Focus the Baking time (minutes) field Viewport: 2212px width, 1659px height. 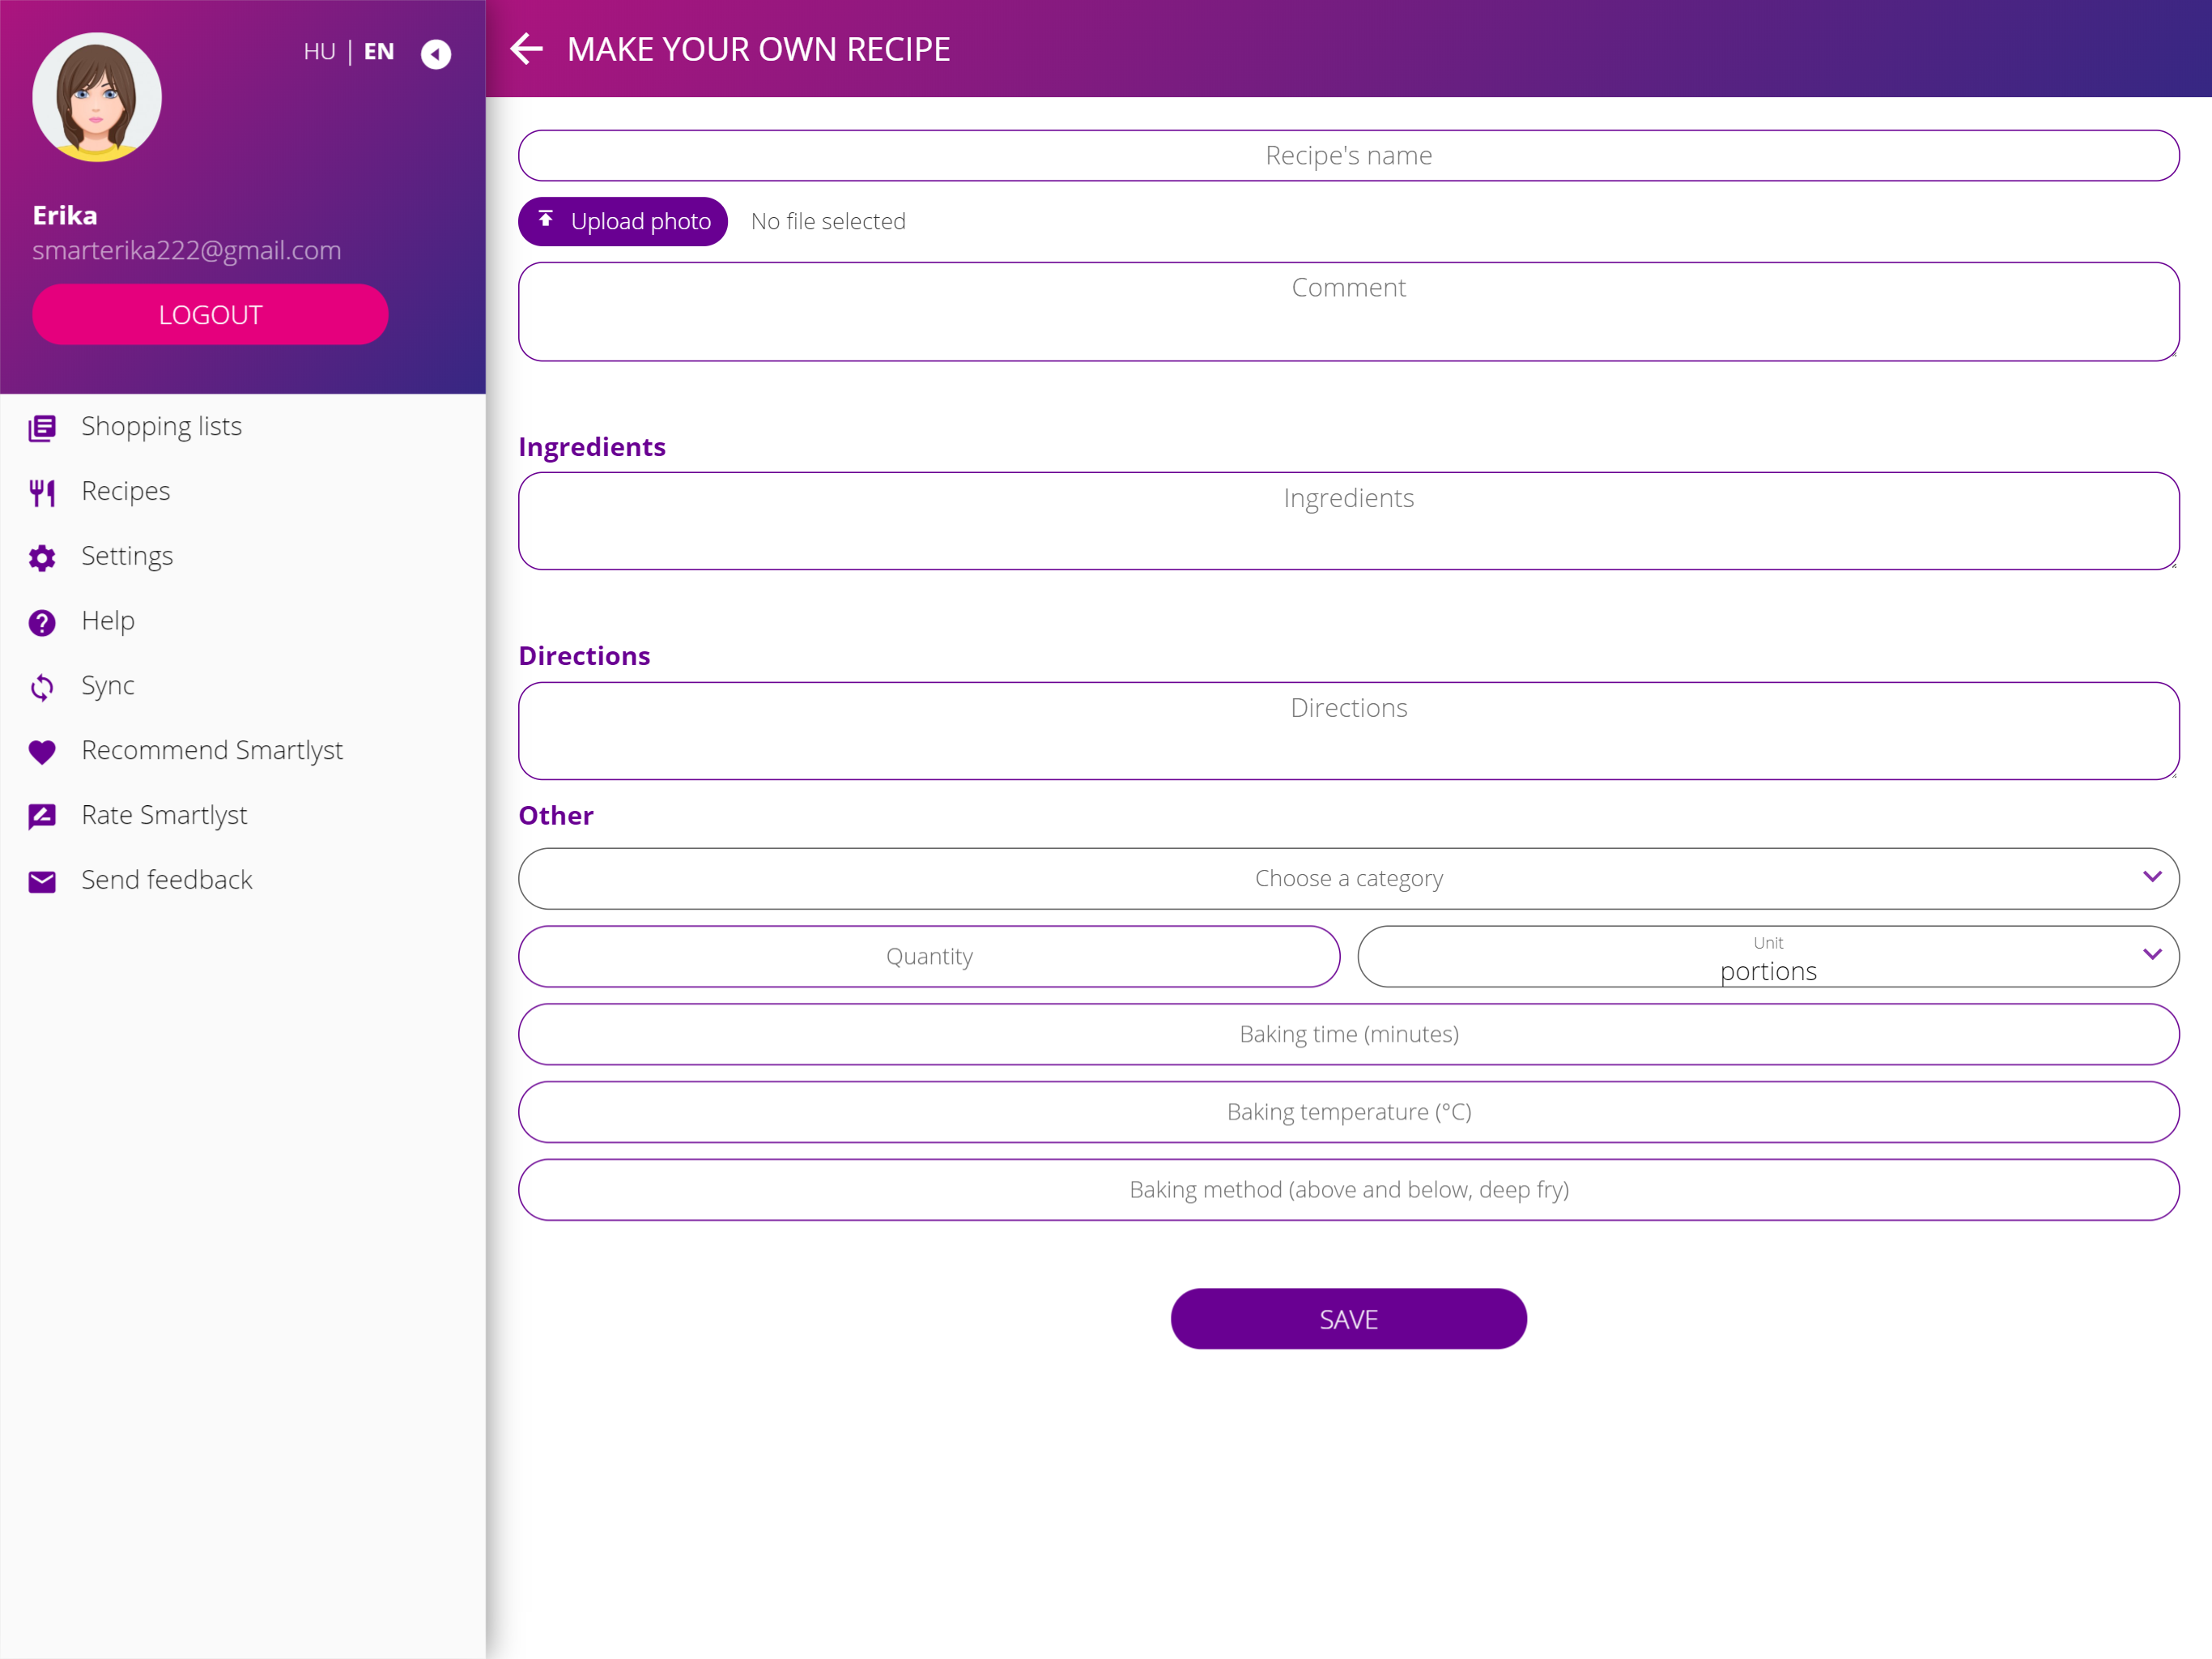click(x=1349, y=1034)
